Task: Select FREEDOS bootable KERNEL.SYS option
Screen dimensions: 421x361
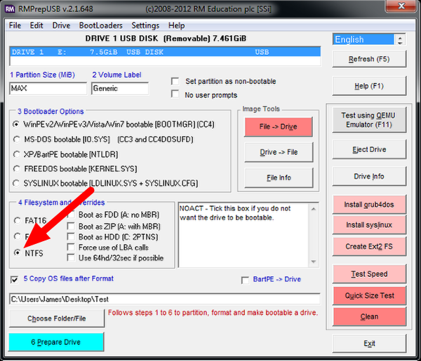Action: point(17,169)
